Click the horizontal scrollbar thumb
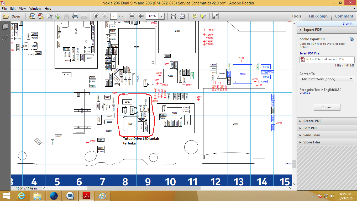The width and height of the screenshot is (357, 201). click(144, 188)
